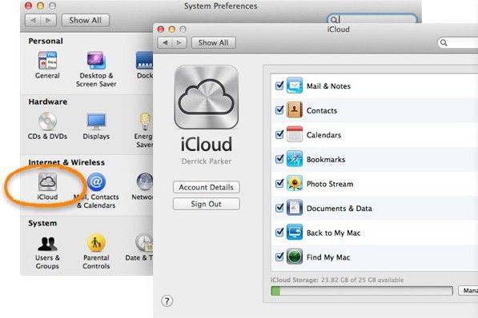478x318 pixels.
Task: Disable the Find My Mac checkbox
Action: [x=279, y=256]
